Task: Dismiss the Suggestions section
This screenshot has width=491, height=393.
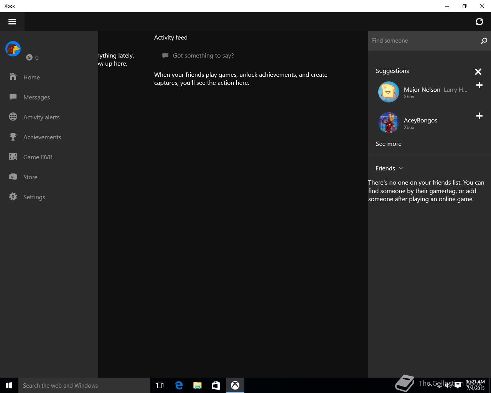Action: click(478, 72)
